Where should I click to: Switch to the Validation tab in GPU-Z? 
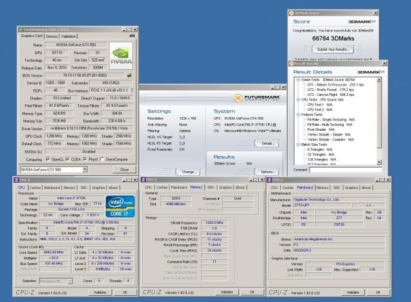pos(68,36)
